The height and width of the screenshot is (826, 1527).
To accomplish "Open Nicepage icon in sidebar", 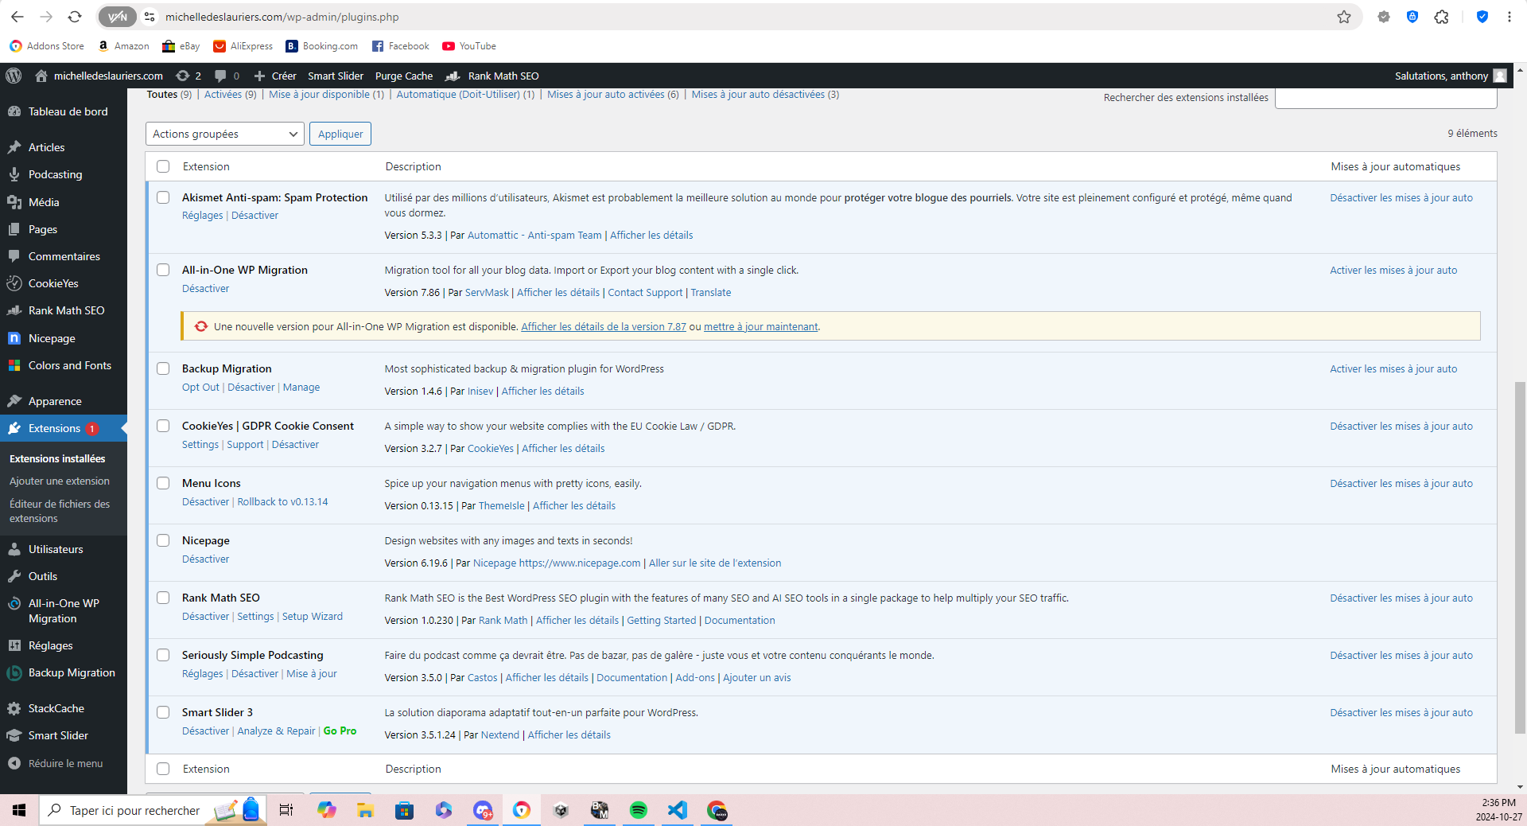I will point(14,338).
